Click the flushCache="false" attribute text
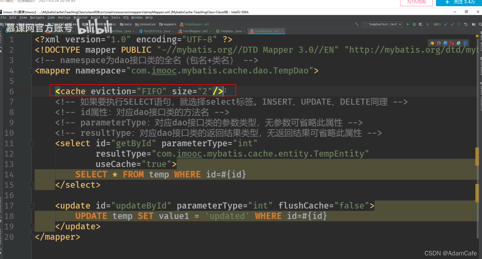Image resolution: width=482 pixels, height=259 pixels. pyautogui.click(x=324, y=206)
